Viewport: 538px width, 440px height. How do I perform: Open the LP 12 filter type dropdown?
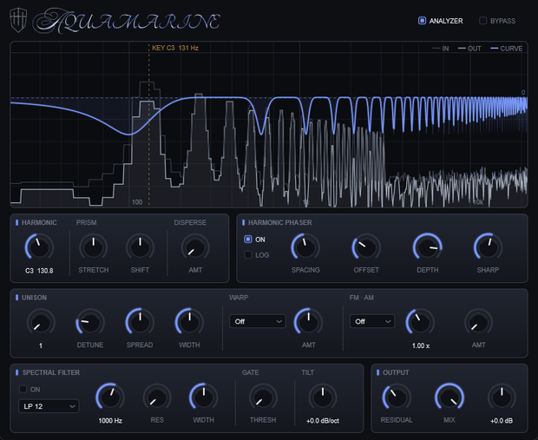(x=49, y=406)
